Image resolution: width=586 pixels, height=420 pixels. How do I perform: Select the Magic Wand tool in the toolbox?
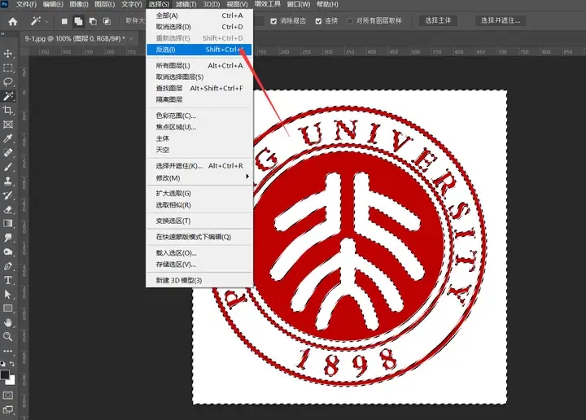pyautogui.click(x=8, y=96)
